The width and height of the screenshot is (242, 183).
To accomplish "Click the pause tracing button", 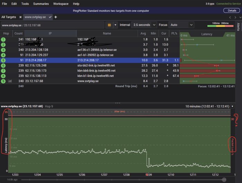I will [x=109, y=25].
